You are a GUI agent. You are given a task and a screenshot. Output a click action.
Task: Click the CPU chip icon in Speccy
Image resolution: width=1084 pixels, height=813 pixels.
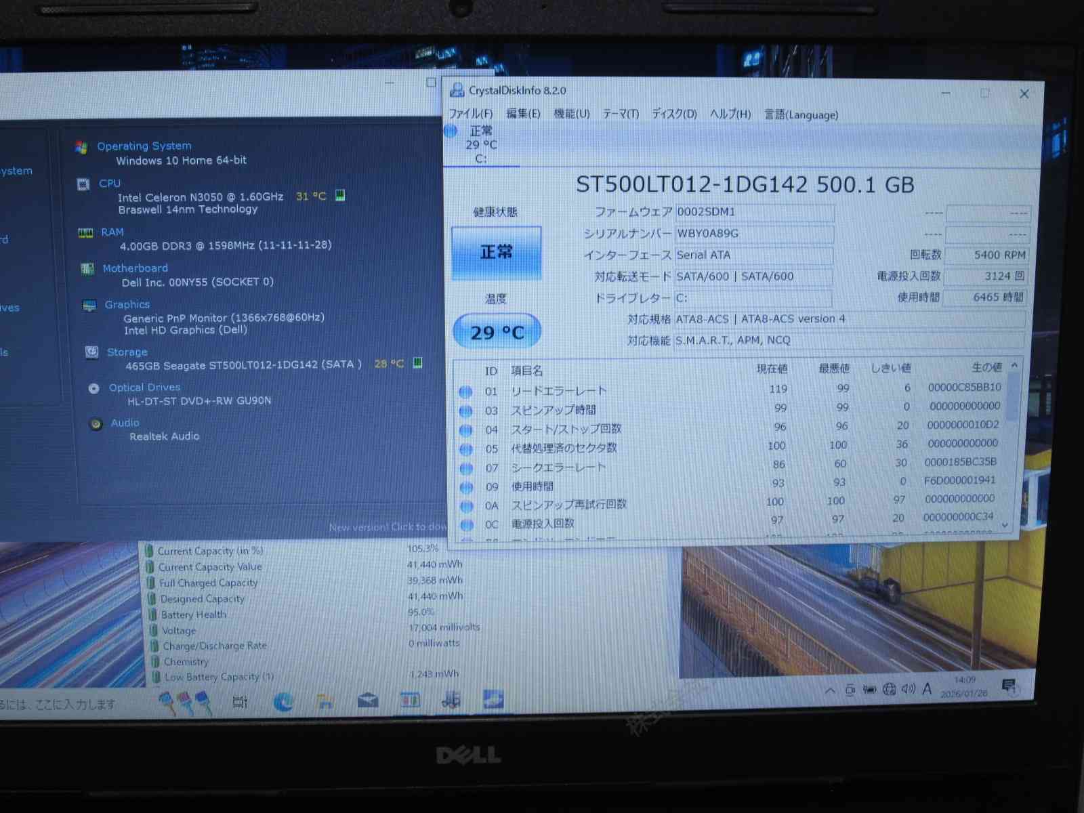pos(83,184)
